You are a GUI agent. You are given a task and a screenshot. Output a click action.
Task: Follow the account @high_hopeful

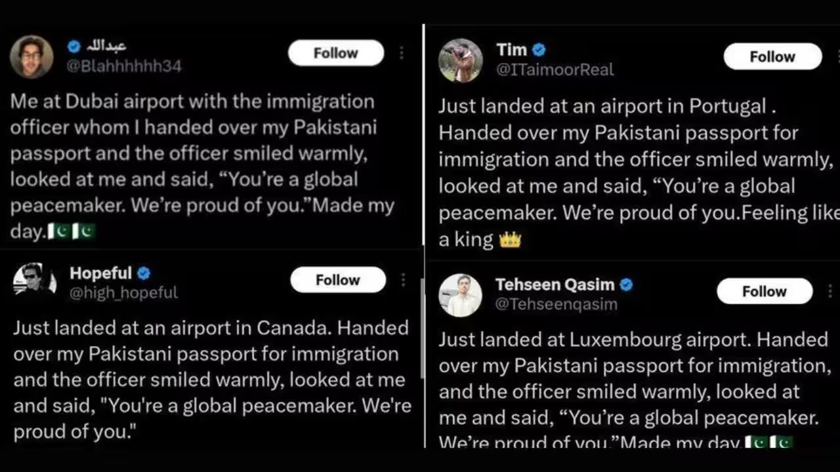pyautogui.click(x=337, y=280)
